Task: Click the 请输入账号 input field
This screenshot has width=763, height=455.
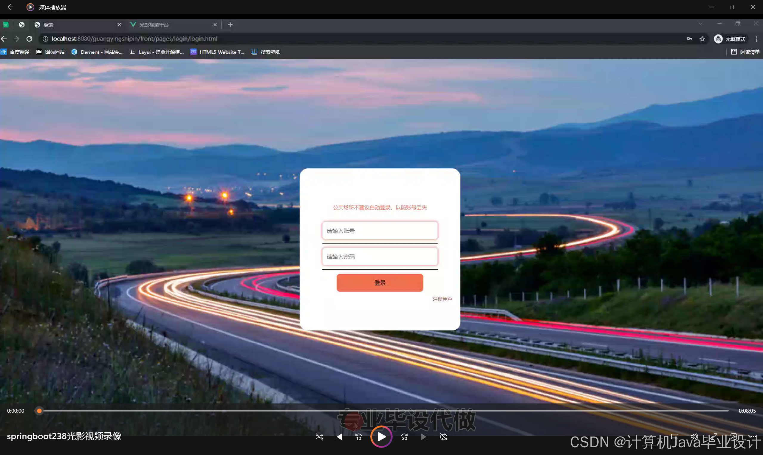Action: point(380,231)
